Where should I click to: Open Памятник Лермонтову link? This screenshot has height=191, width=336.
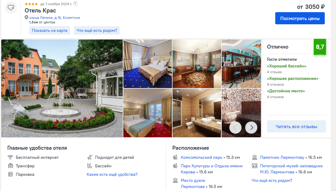tap(282, 157)
